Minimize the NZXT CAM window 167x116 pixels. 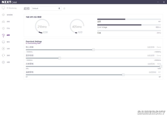[x=158, y=2]
